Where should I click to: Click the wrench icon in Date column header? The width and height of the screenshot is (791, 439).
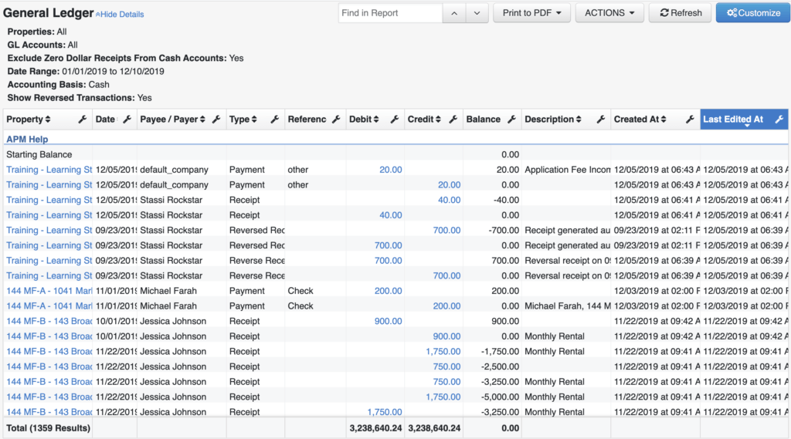pos(127,120)
